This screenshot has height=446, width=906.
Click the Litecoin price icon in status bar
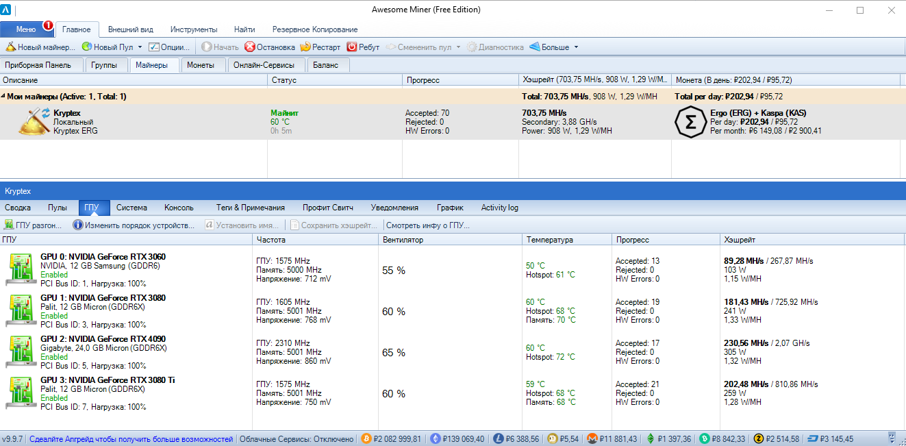(499, 438)
